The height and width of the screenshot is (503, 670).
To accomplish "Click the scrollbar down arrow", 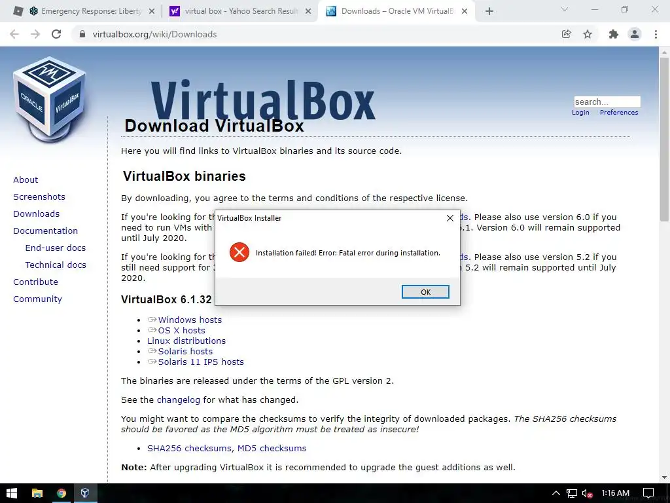I will [664, 477].
